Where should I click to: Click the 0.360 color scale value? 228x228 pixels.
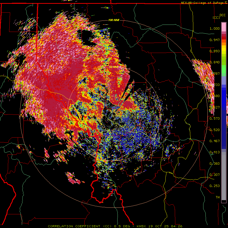[x=215, y=163]
